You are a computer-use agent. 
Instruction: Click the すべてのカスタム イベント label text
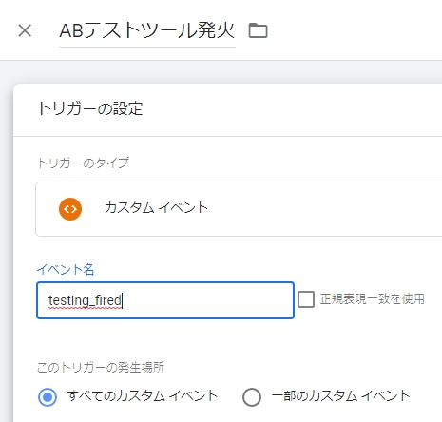click(143, 396)
